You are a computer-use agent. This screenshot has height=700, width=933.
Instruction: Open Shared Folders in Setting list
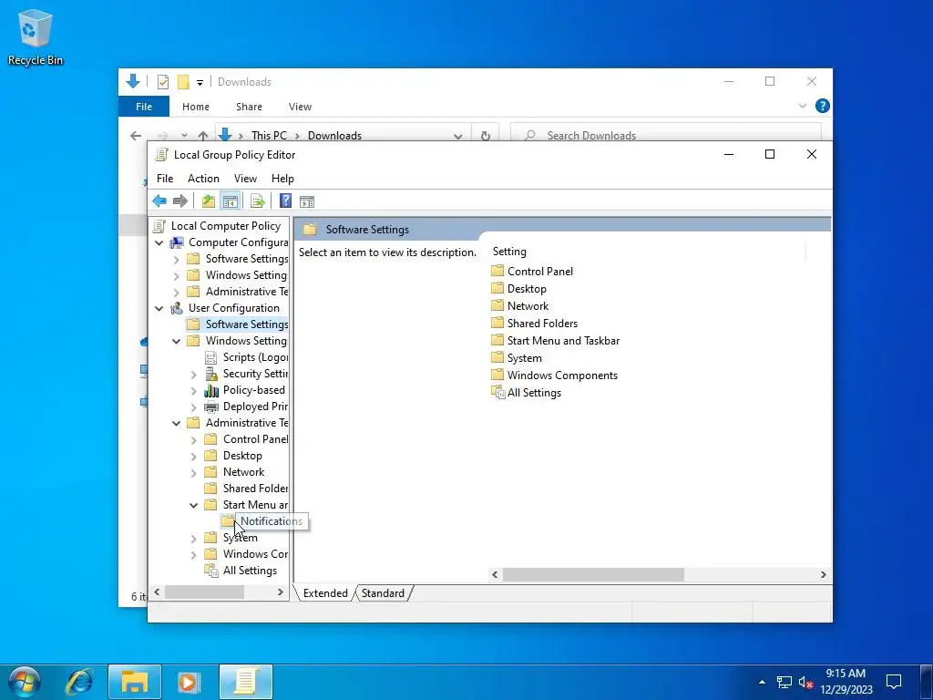pos(542,324)
